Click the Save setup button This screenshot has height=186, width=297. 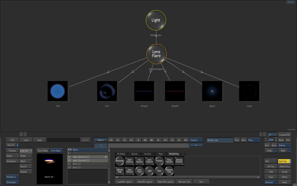39,140
